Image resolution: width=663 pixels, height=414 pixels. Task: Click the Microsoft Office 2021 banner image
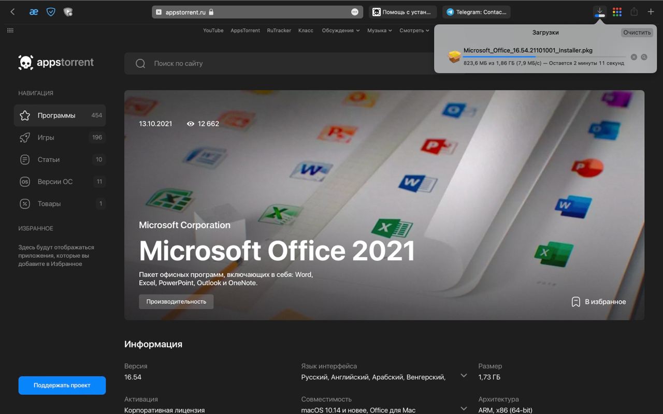click(x=384, y=205)
